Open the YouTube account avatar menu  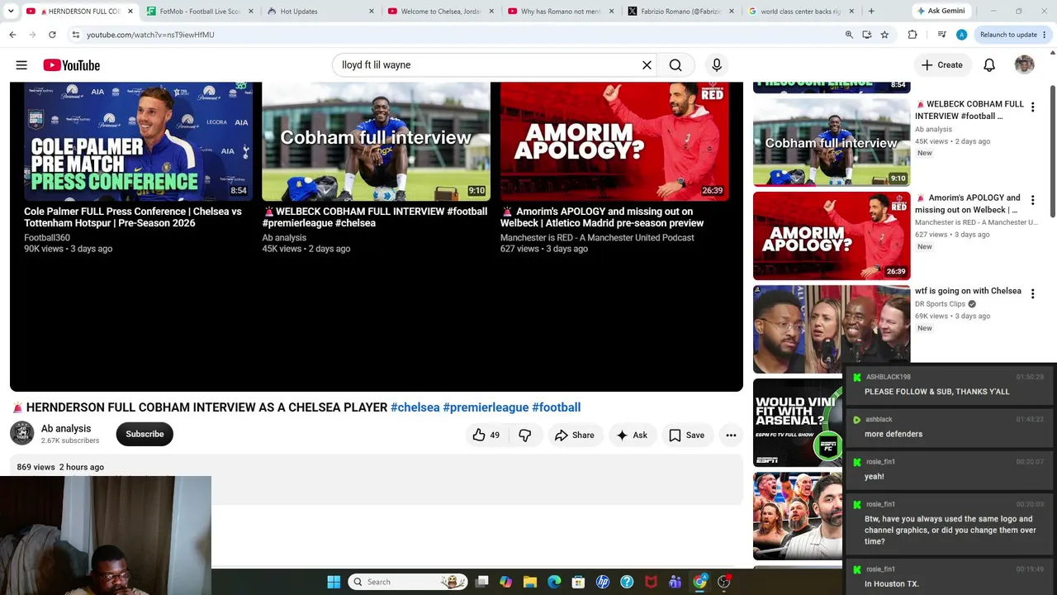pos(1024,65)
